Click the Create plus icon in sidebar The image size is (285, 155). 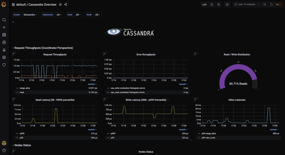click(x=4, y=27)
